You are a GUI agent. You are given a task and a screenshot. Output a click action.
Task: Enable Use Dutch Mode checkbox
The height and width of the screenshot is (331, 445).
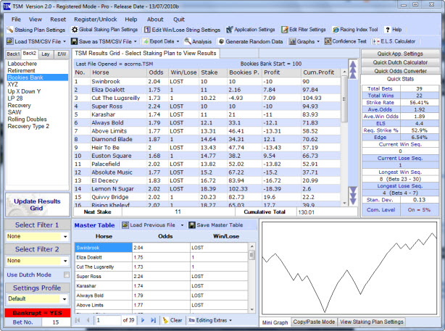point(67,275)
